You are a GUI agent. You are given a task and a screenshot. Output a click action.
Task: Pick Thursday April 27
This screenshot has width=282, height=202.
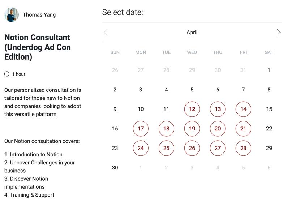click(x=218, y=148)
